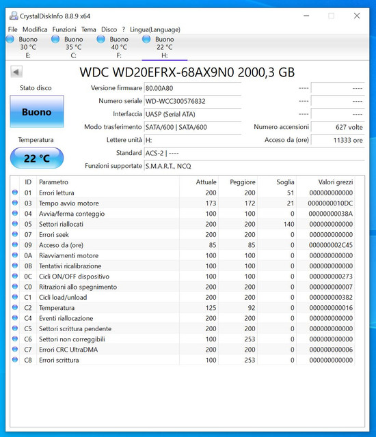Click raw value 000000002C45

331,245
